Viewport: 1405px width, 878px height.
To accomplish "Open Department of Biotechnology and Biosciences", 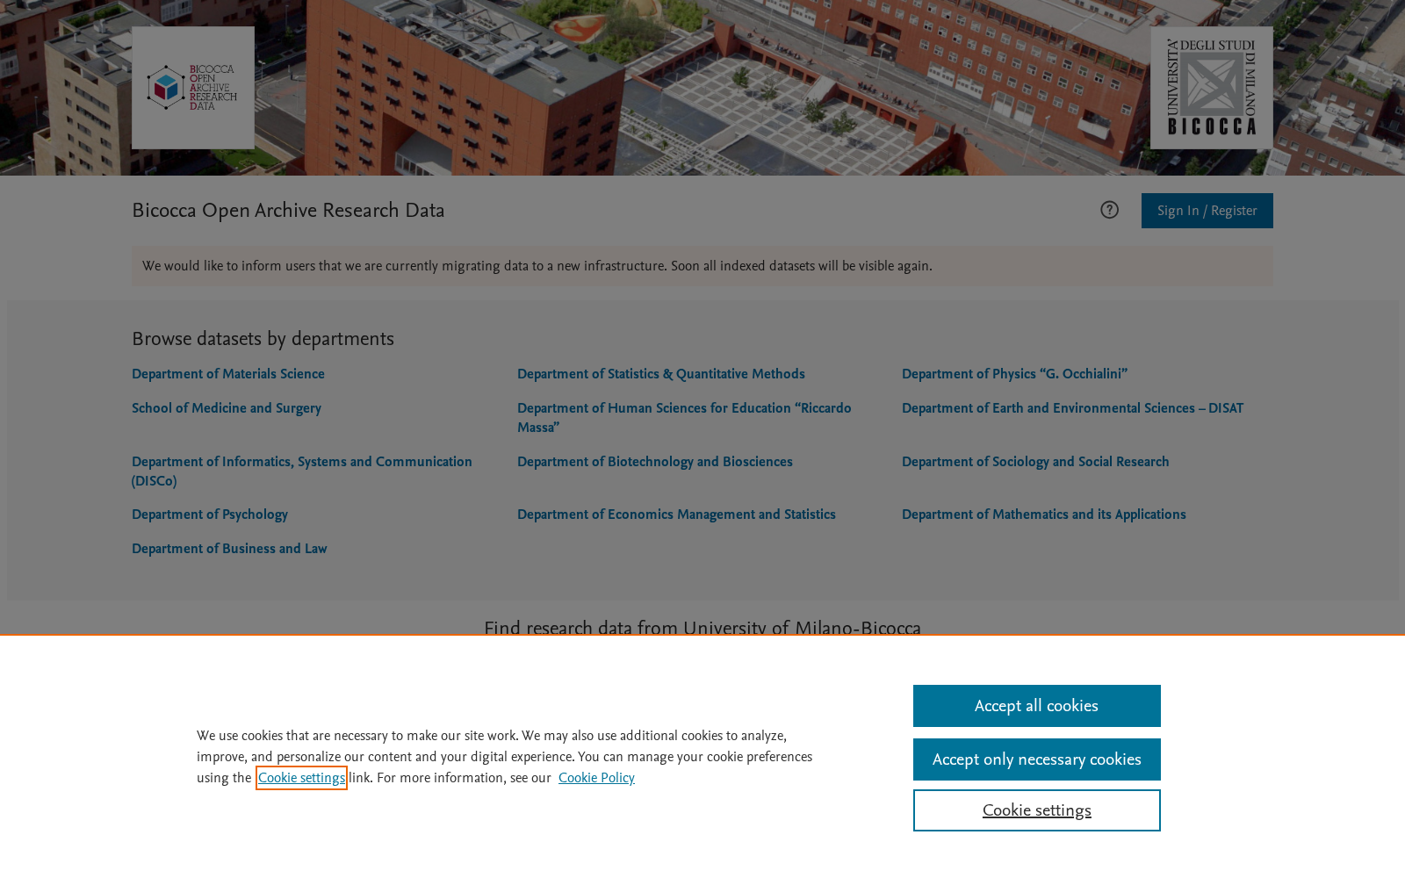I will click(655, 462).
